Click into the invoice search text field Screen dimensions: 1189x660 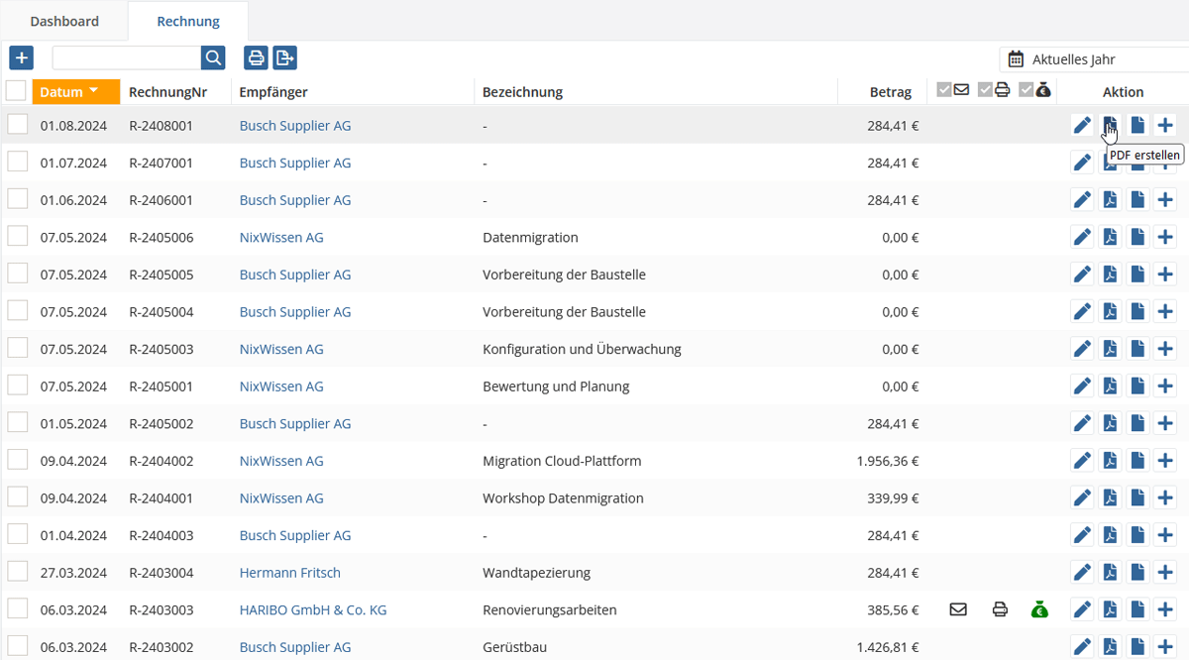[126, 57]
